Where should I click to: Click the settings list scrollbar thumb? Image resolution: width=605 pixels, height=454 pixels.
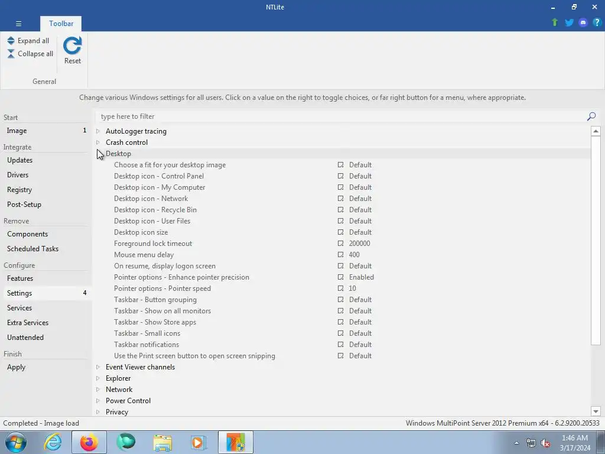tap(596, 241)
